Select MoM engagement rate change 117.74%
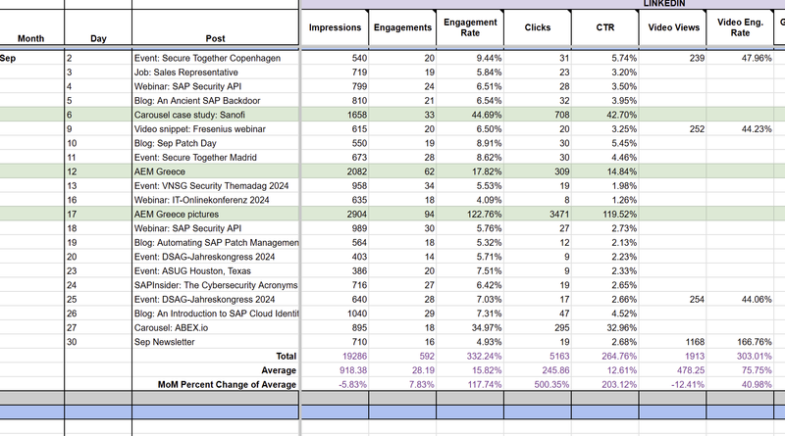785x436 pixels. click(x=470, y=384)
